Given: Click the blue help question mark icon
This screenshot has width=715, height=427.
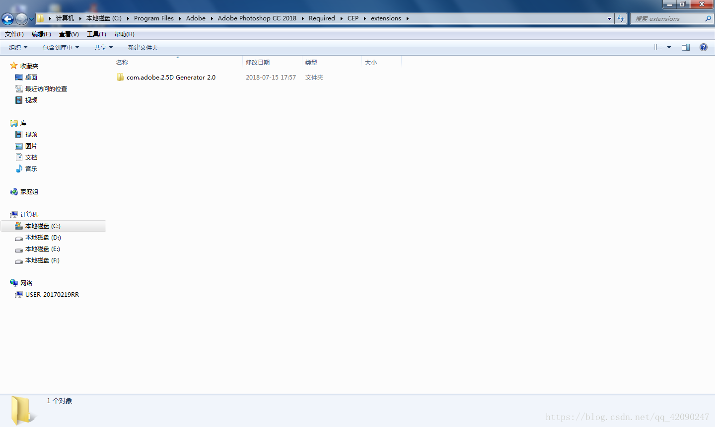Looking at the screenshot, I should click(704, 47).
